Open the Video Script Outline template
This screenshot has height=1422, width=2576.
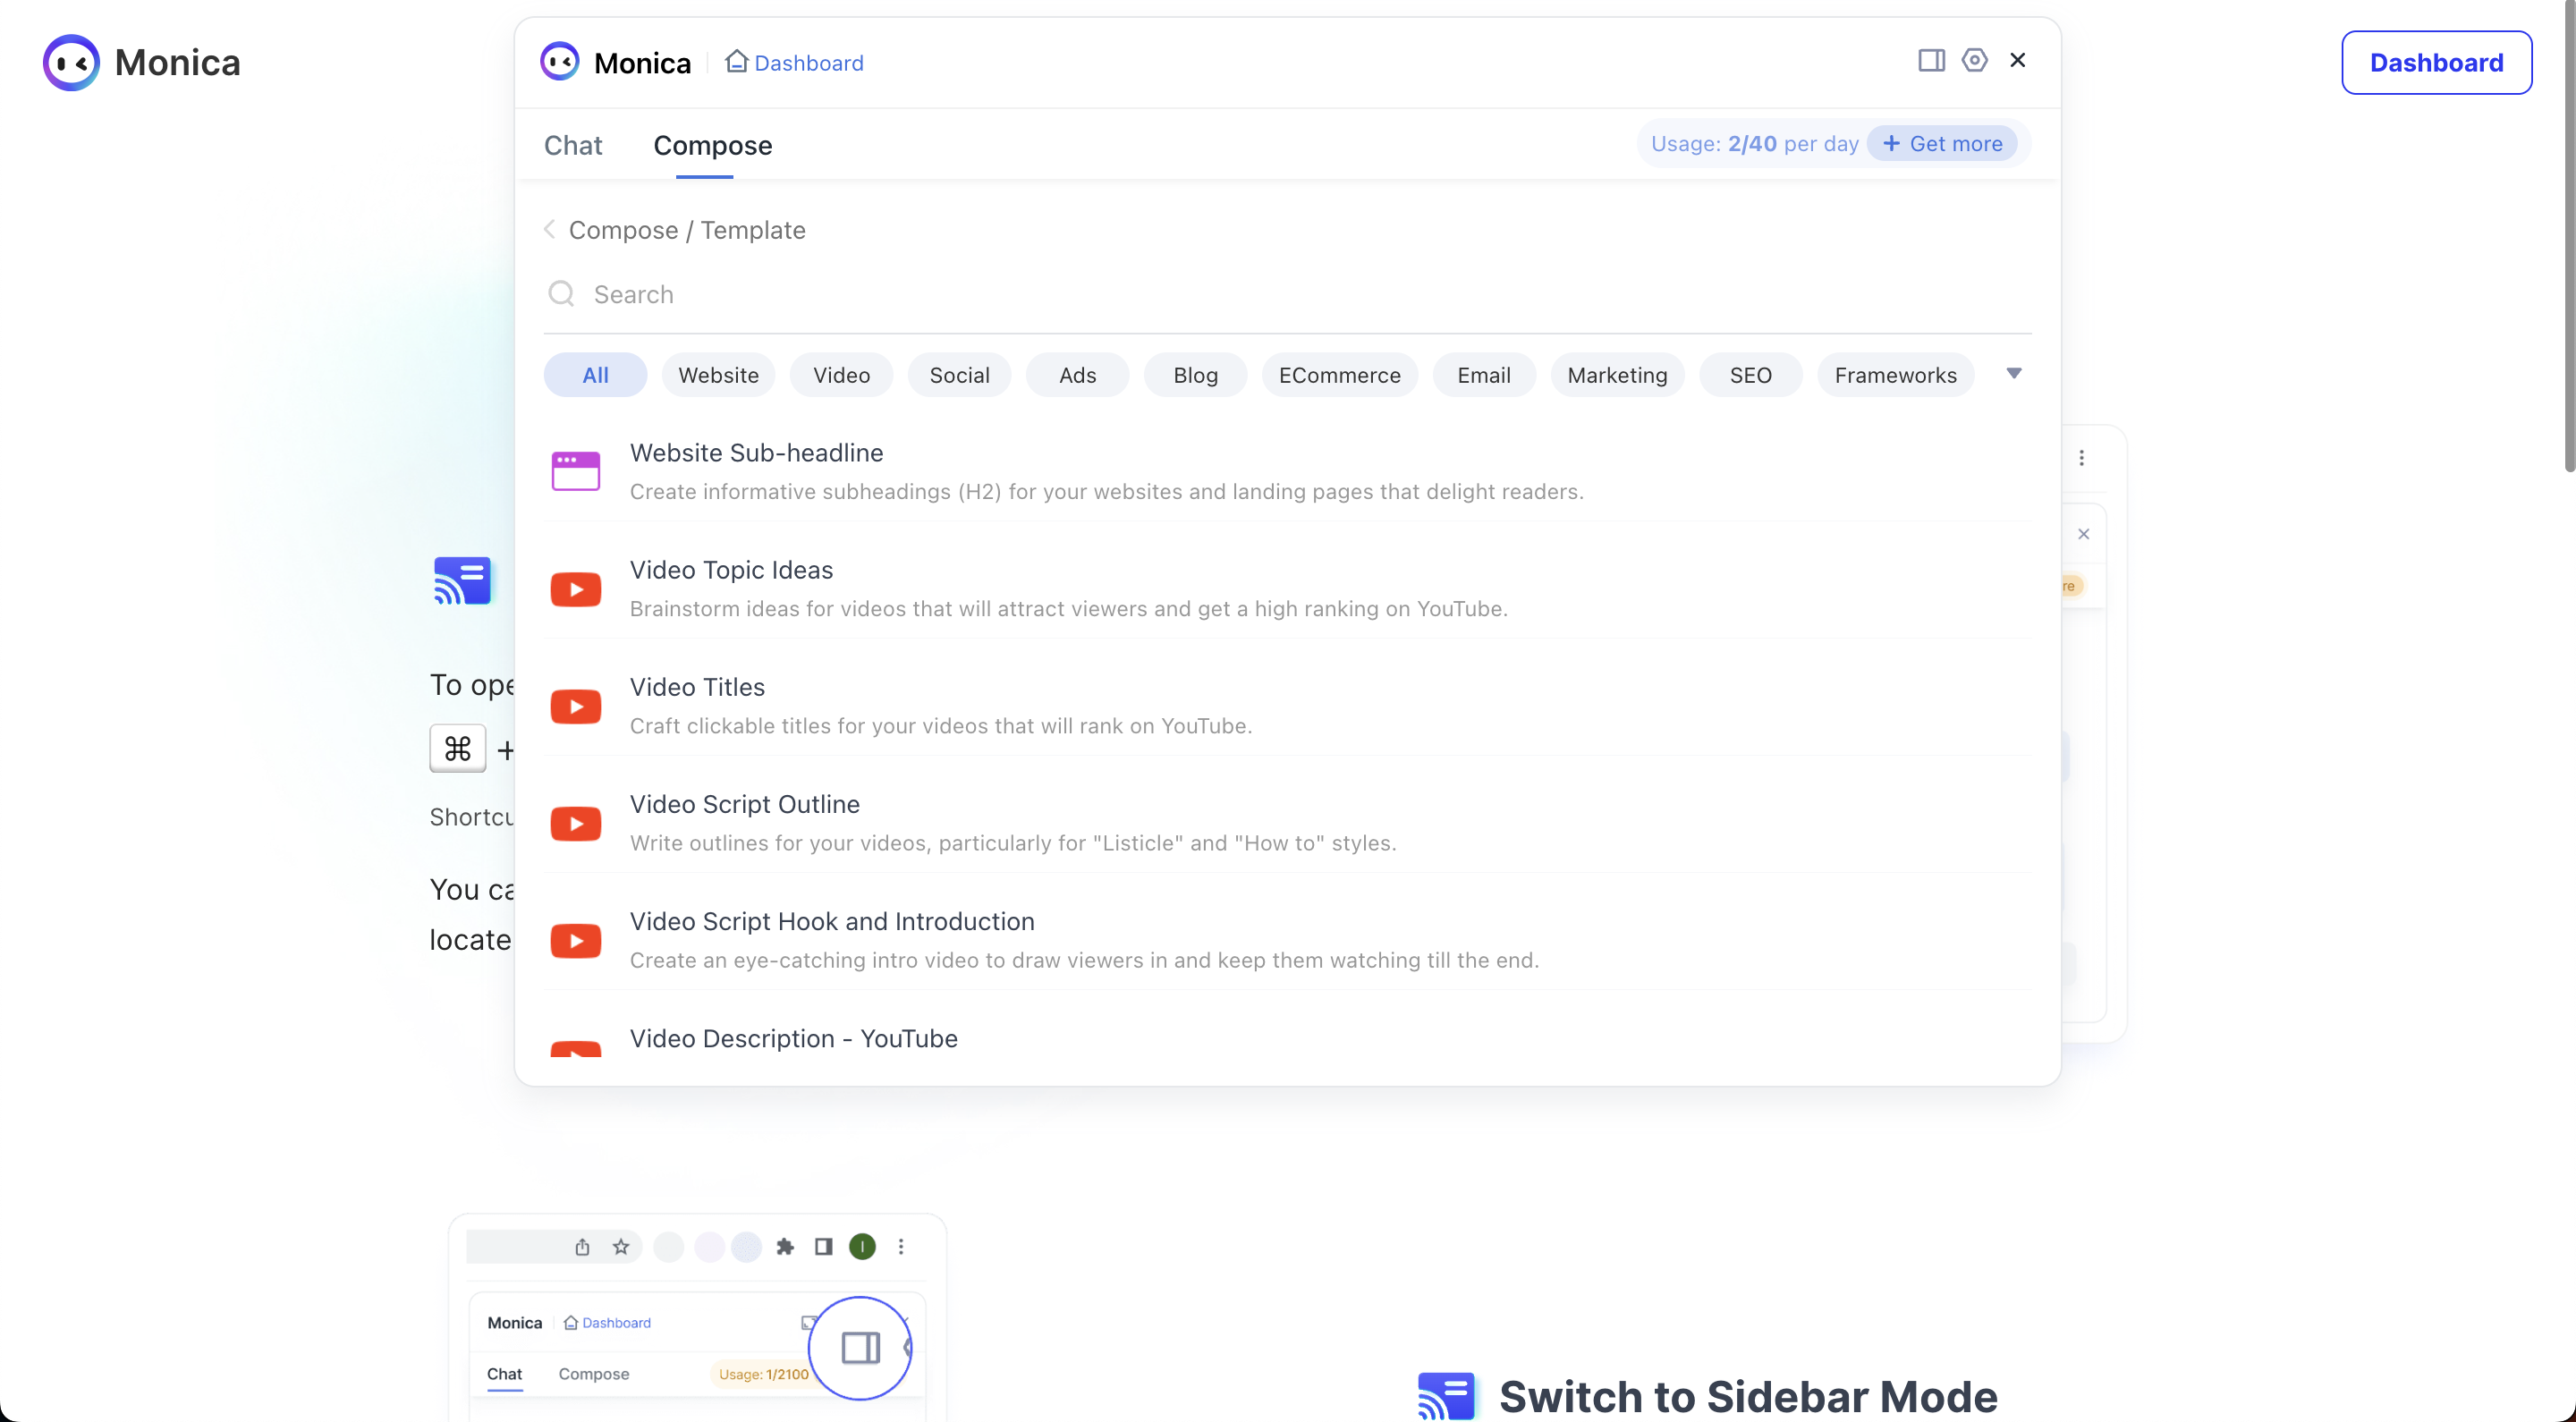[1287, 823]
